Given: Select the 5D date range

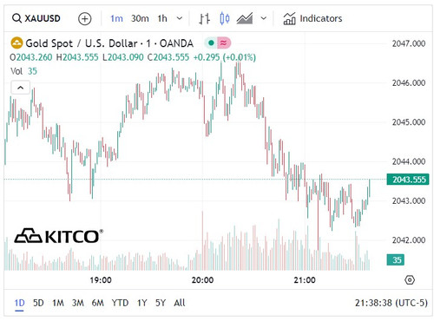Looking at the screenshot, I should click(x=38, y=303).
